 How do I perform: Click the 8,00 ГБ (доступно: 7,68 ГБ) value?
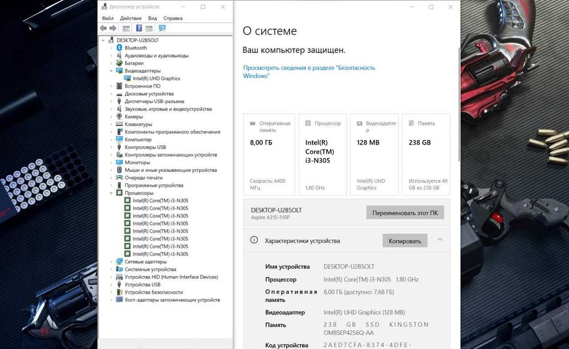point(358,291)
